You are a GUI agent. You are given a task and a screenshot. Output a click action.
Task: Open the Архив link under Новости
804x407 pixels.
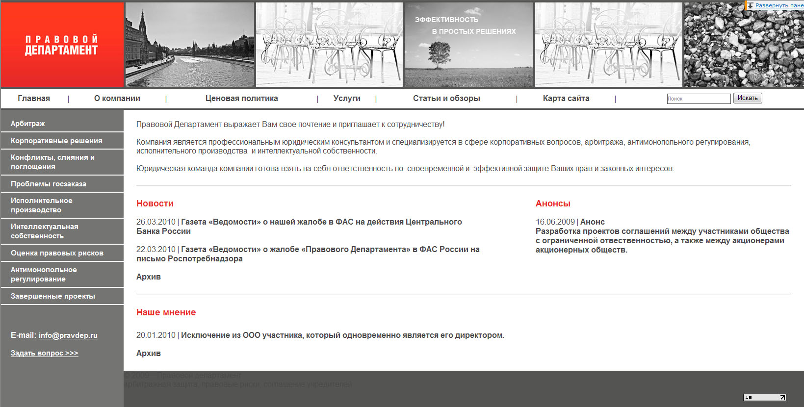[148, 277]
